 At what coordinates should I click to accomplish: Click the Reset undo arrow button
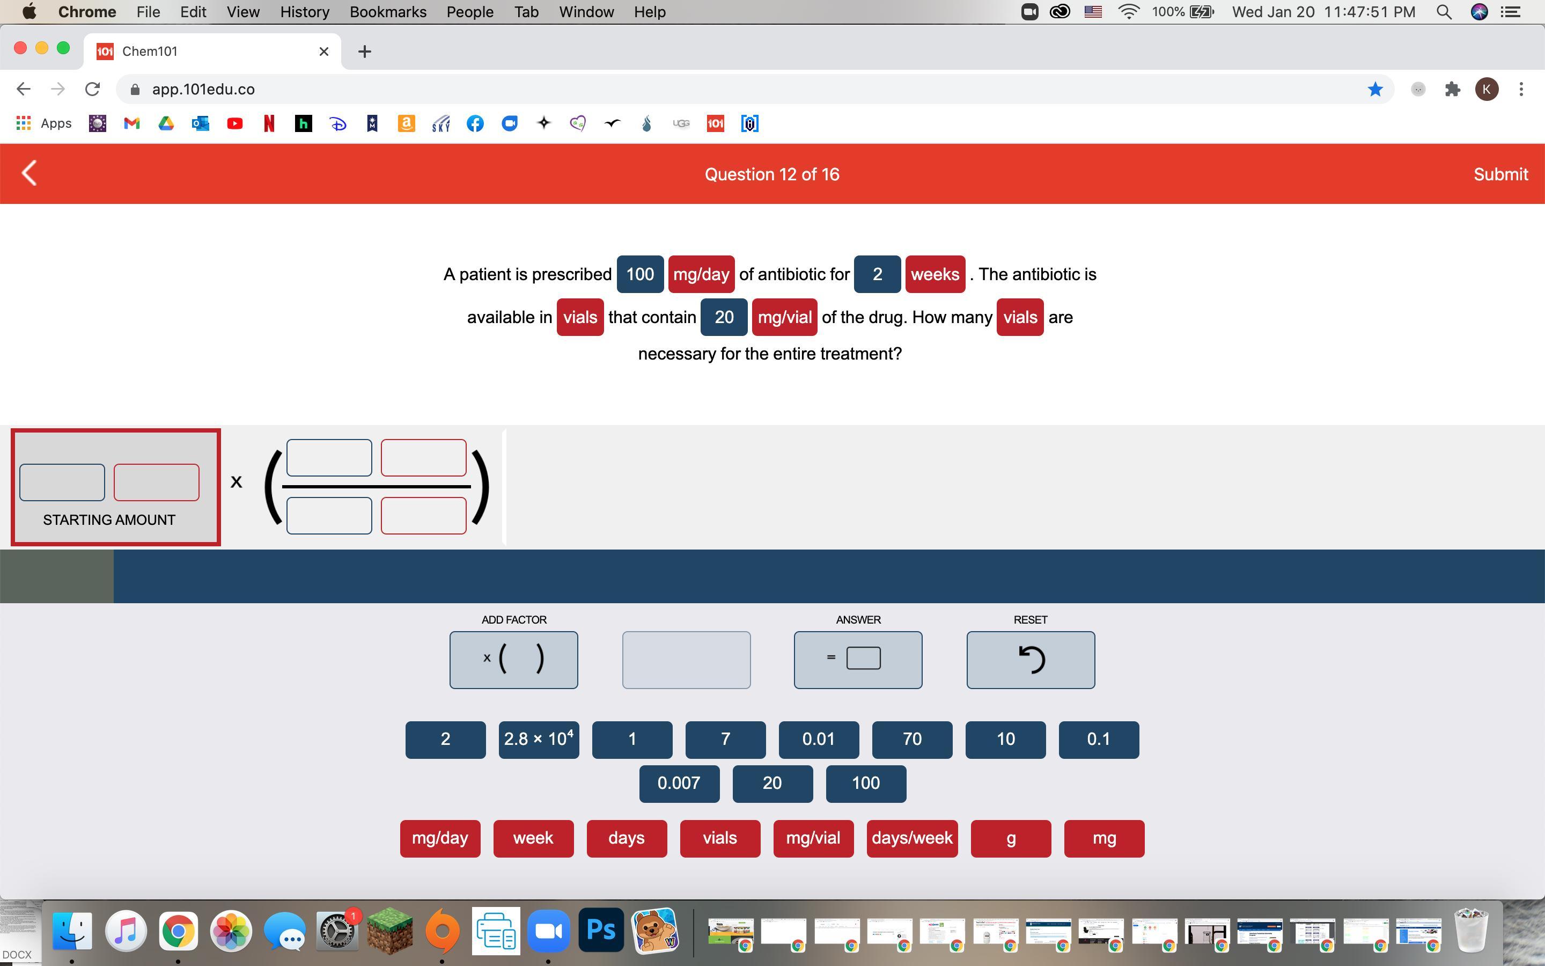[x=1030, y=660]
